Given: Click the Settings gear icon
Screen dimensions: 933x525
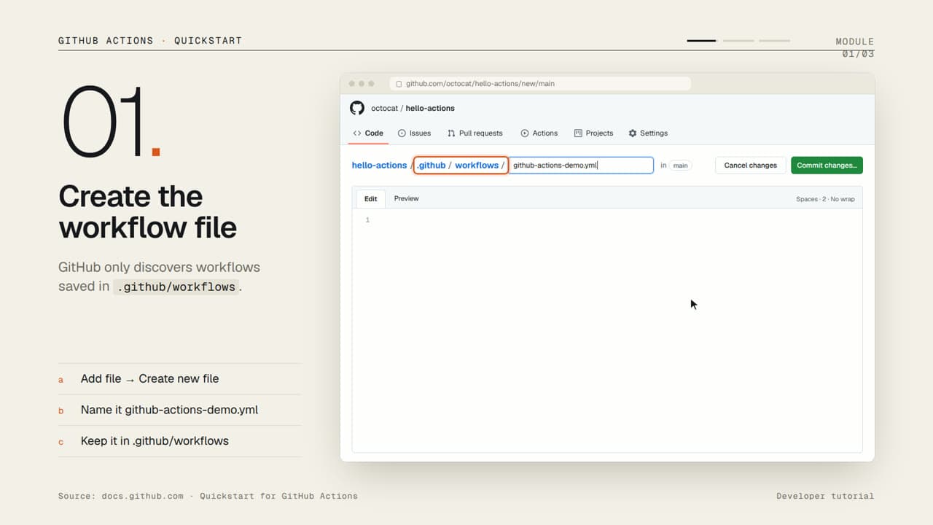Looking at the screenshot, I should [x=633, y=133].
